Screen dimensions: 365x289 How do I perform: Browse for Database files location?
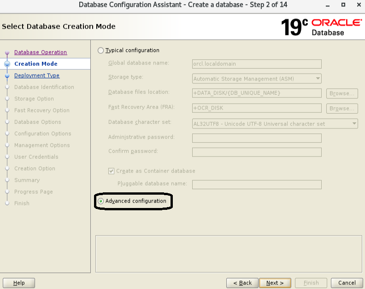tap(342, 93)
